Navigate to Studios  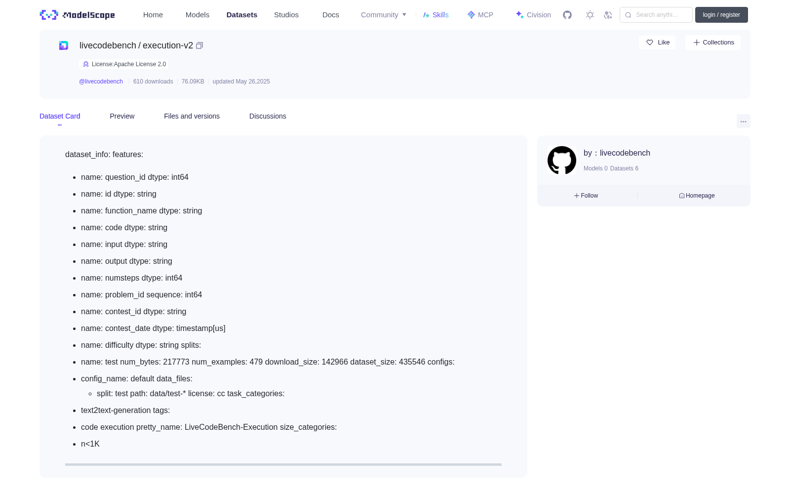pyautogui.click(x=286, y=15)
